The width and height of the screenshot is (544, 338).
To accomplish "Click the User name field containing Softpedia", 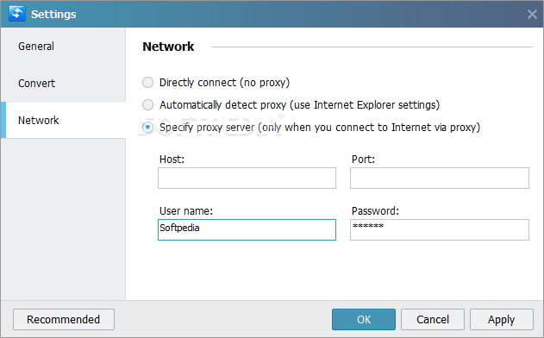I will [247, 229].
